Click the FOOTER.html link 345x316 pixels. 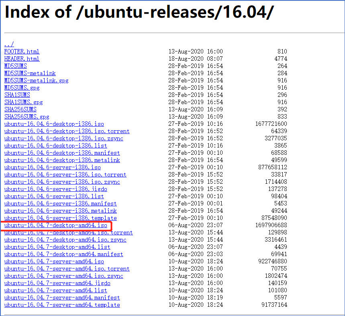tap(22, 51)
